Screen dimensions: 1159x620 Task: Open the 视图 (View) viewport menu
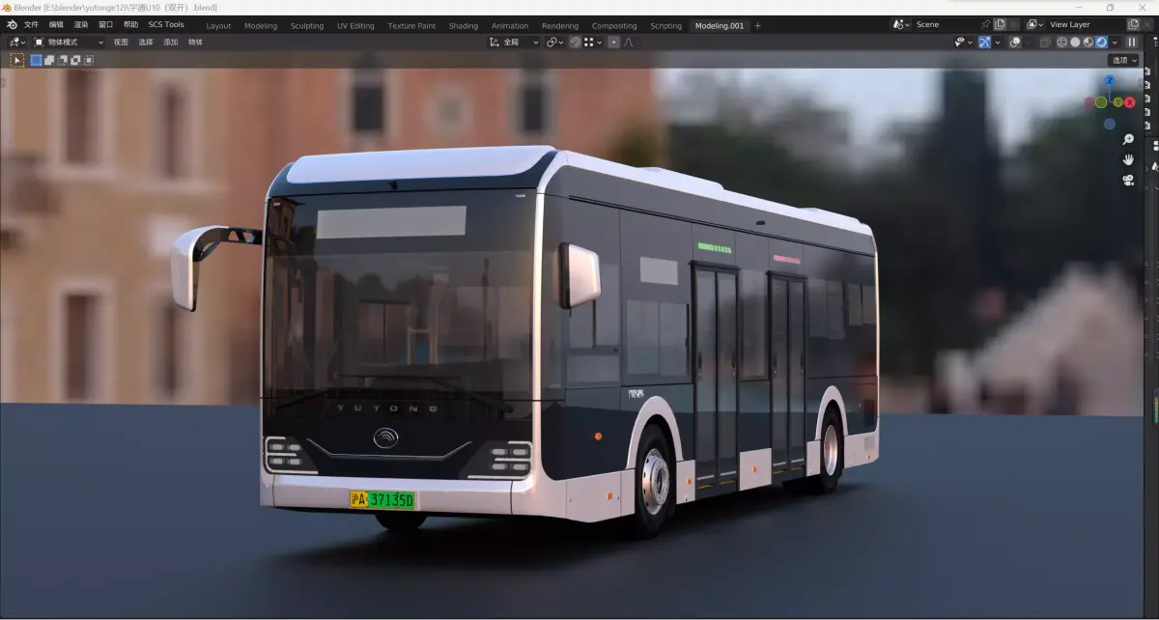click(x=121, y=42)
